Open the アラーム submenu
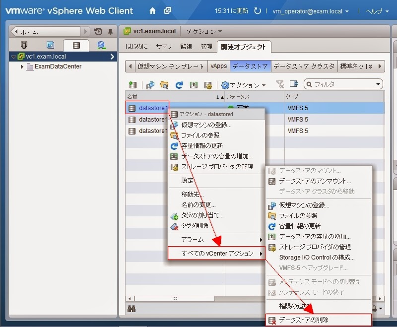This screenshot has height=327, width=397. pyautogui.click(x=217, y=240)
